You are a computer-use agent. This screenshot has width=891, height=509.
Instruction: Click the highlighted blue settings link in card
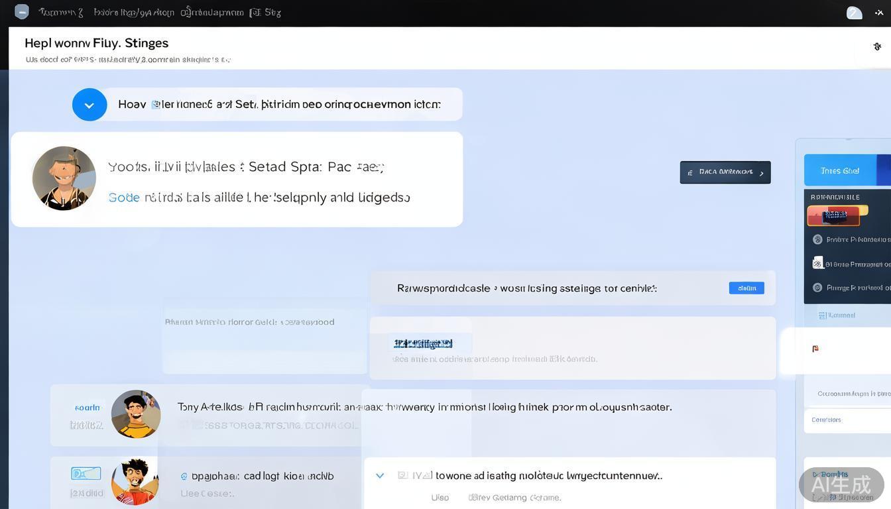(x=422, y=344)
